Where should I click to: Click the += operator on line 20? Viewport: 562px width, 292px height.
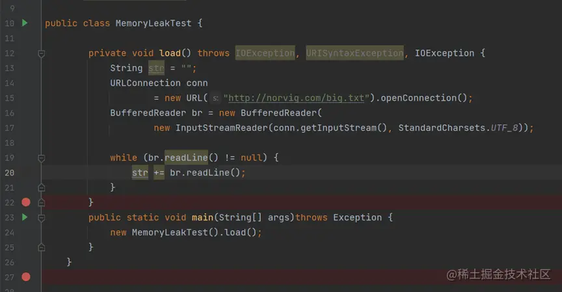point(159,173)
